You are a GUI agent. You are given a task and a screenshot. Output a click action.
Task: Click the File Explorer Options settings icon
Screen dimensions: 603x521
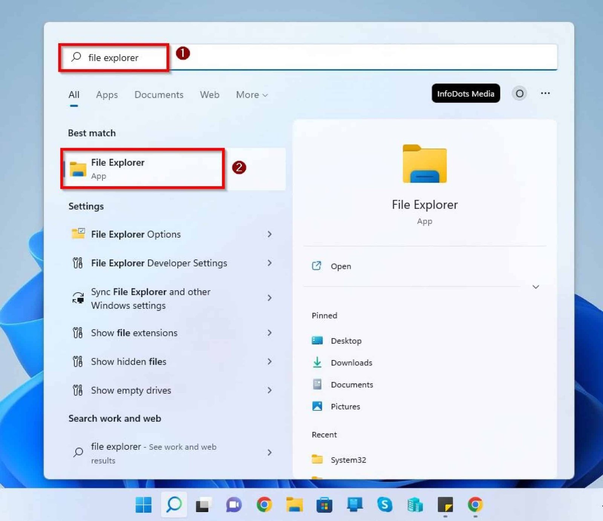click(x=78, y=234)
